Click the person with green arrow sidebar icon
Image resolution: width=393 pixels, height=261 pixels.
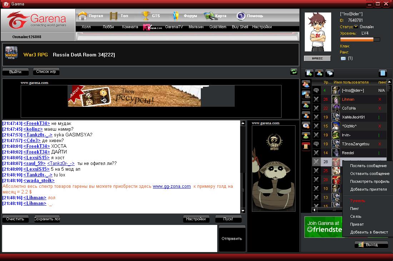point(306,105)
